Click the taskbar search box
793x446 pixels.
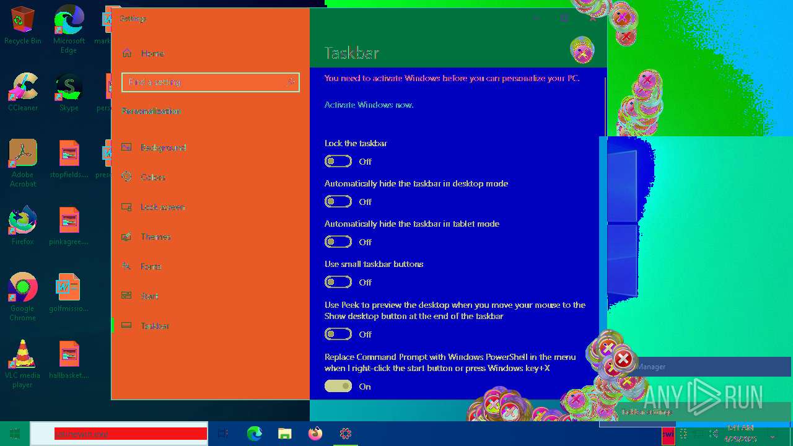(119, 434)
